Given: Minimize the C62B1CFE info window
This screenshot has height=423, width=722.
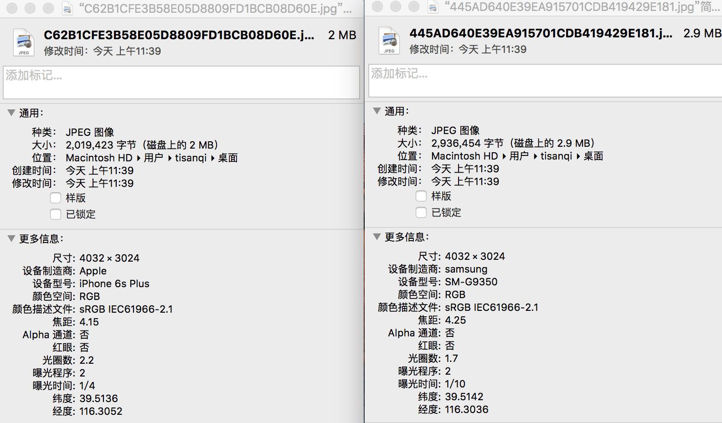Looking at the screenshot, I should tap(30, 8).
